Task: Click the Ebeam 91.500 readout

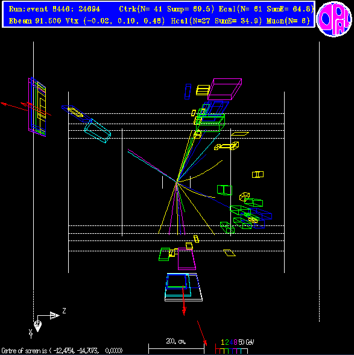Action: (x=35, y=21)
